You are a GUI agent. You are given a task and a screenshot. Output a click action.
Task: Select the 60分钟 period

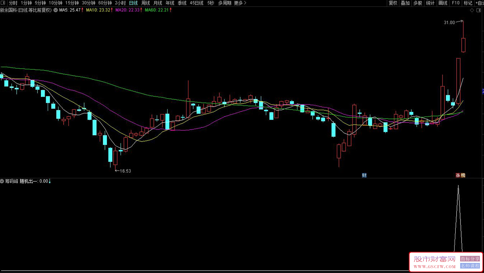coord(105,3)
